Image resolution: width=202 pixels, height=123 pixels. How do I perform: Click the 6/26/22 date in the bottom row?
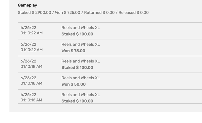[28, 95]
